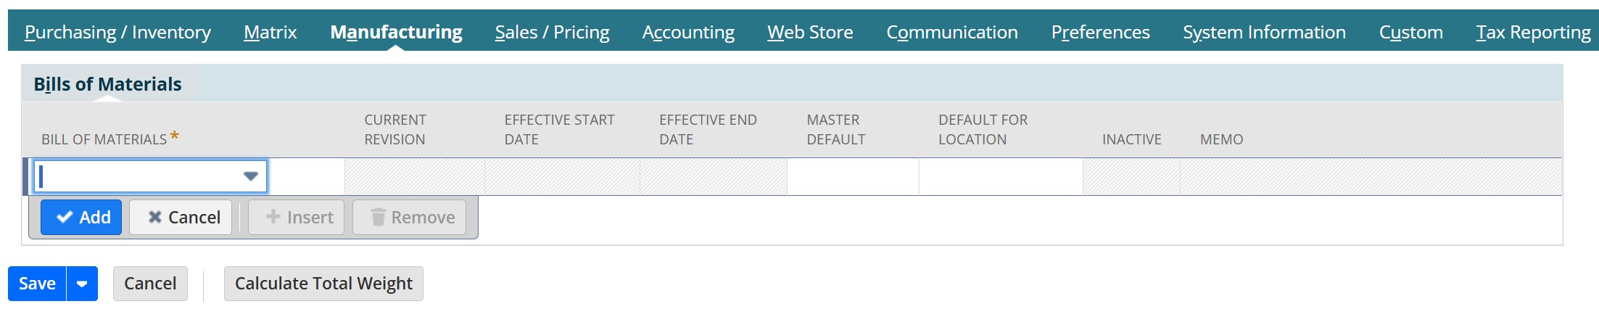Click the Insert row button
The width and height of the screenshot is (1599, 317).
(x=299, y=218)
